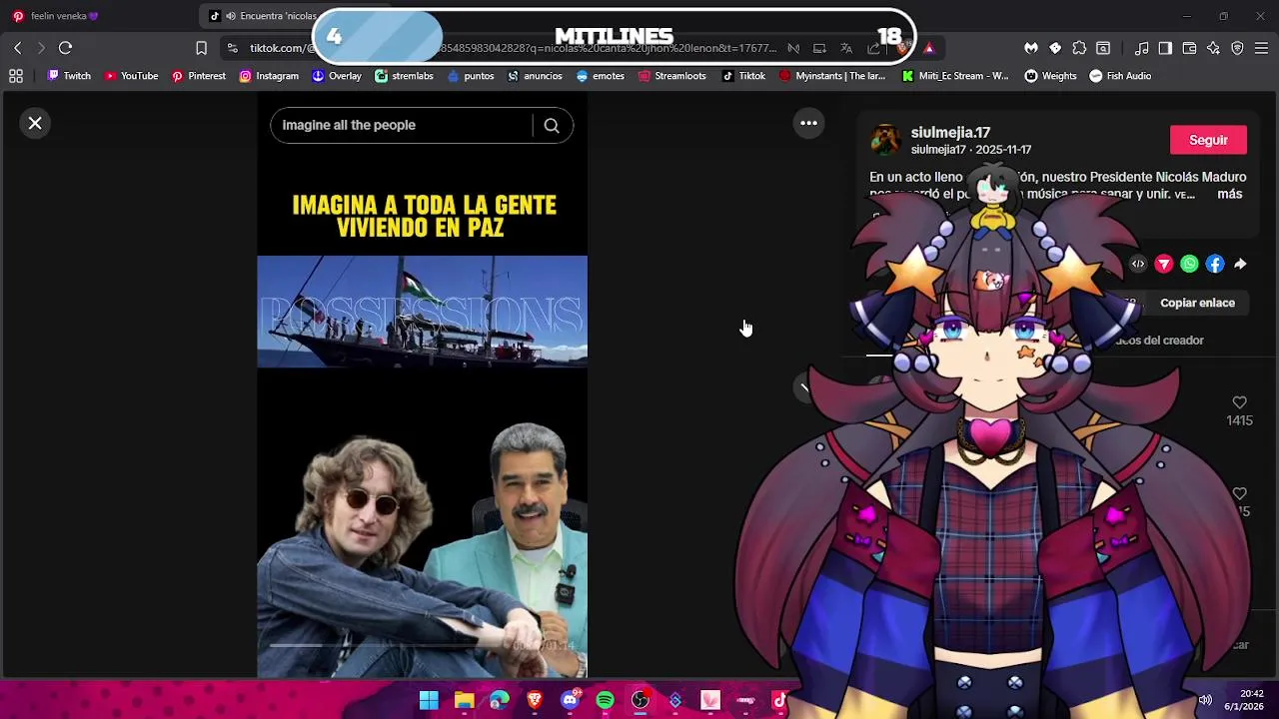Reload the current page

tap(65, 48)
